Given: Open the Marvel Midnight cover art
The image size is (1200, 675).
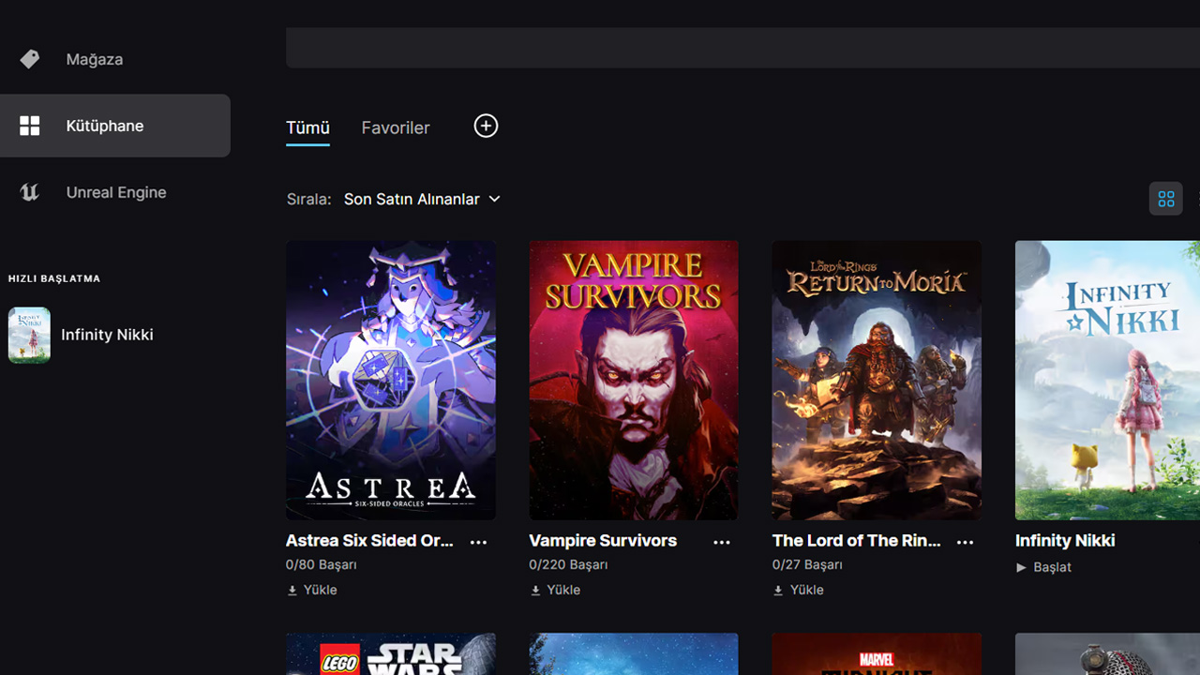Looking at the screenshot, I should (877, 654).
